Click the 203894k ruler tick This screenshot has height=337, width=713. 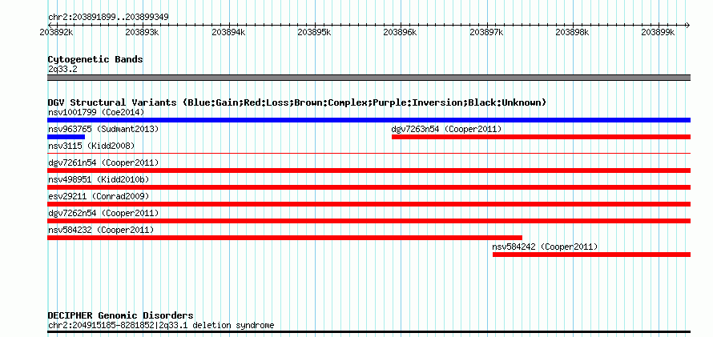click(228, 33)
